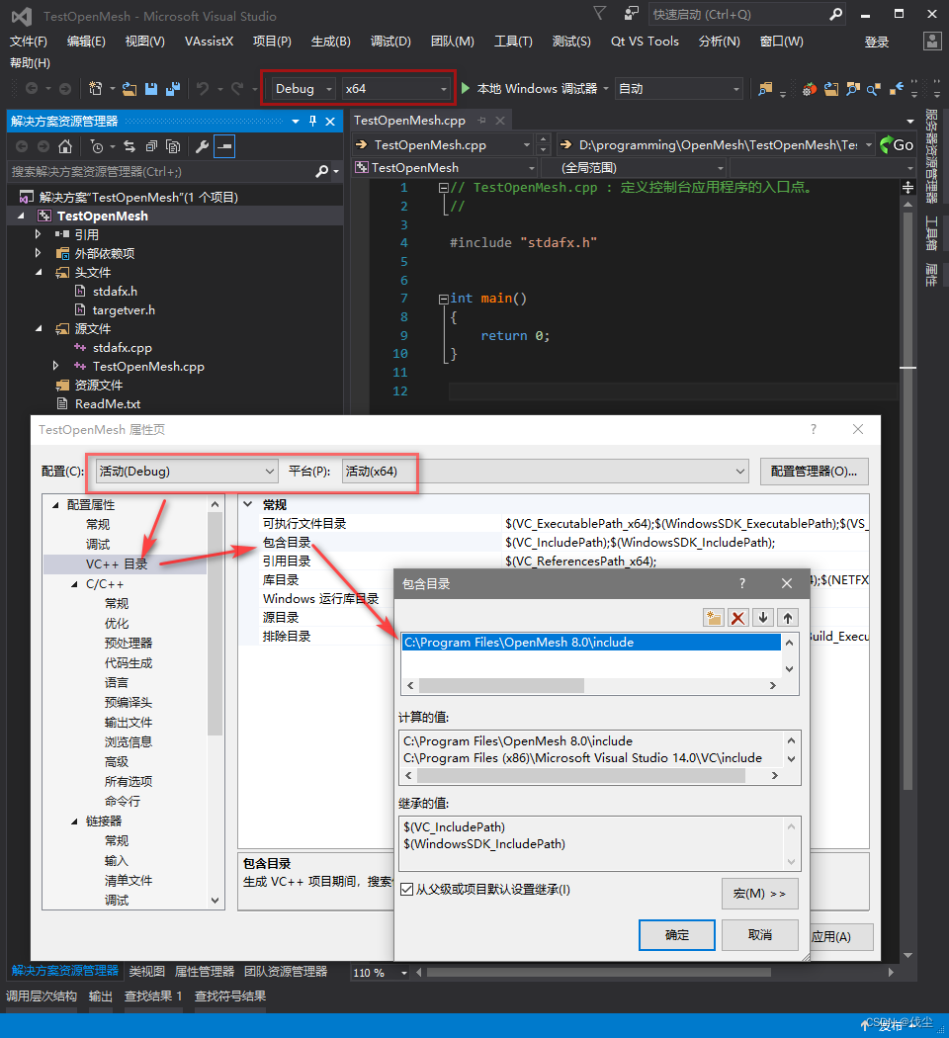Image resolution: width=949 pixels, height=1038 pixels.
Task: Move include directory entry down
Action: pyautogui.click(x=761, y=617)
